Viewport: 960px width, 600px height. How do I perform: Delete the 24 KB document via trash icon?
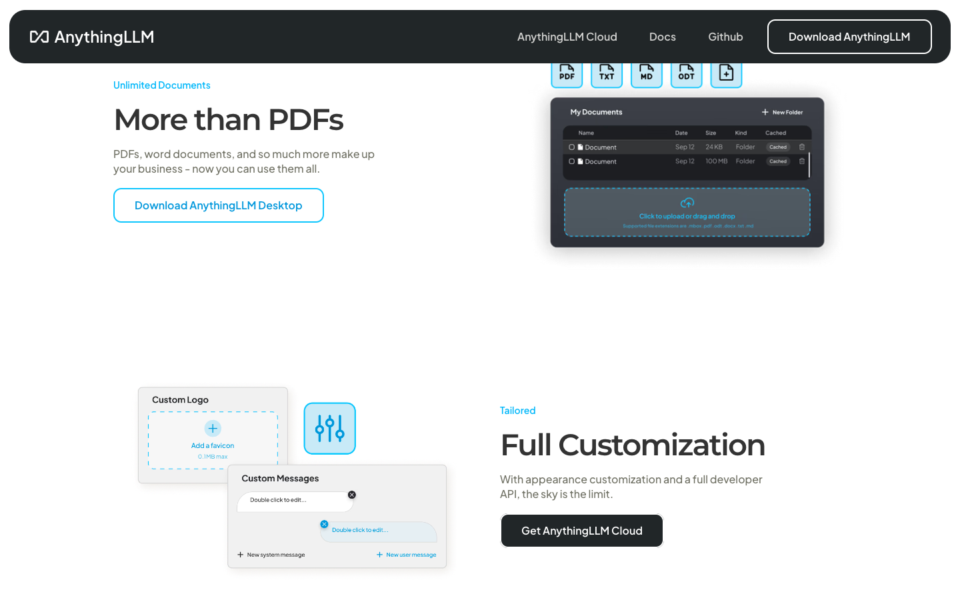(x=802, y=147)
